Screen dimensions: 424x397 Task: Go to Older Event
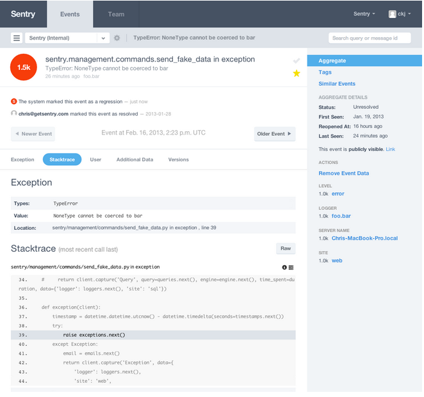point(275,134)
